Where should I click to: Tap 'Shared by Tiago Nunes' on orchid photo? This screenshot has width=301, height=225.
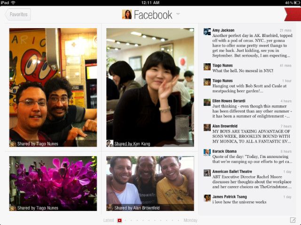[38, 208]
